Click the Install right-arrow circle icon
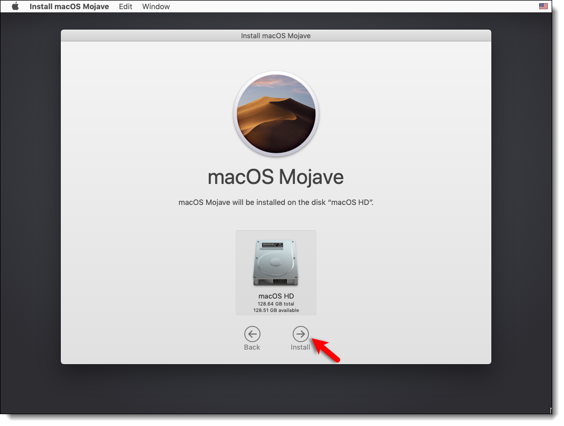The image size is (564, 426). [300, 334]
